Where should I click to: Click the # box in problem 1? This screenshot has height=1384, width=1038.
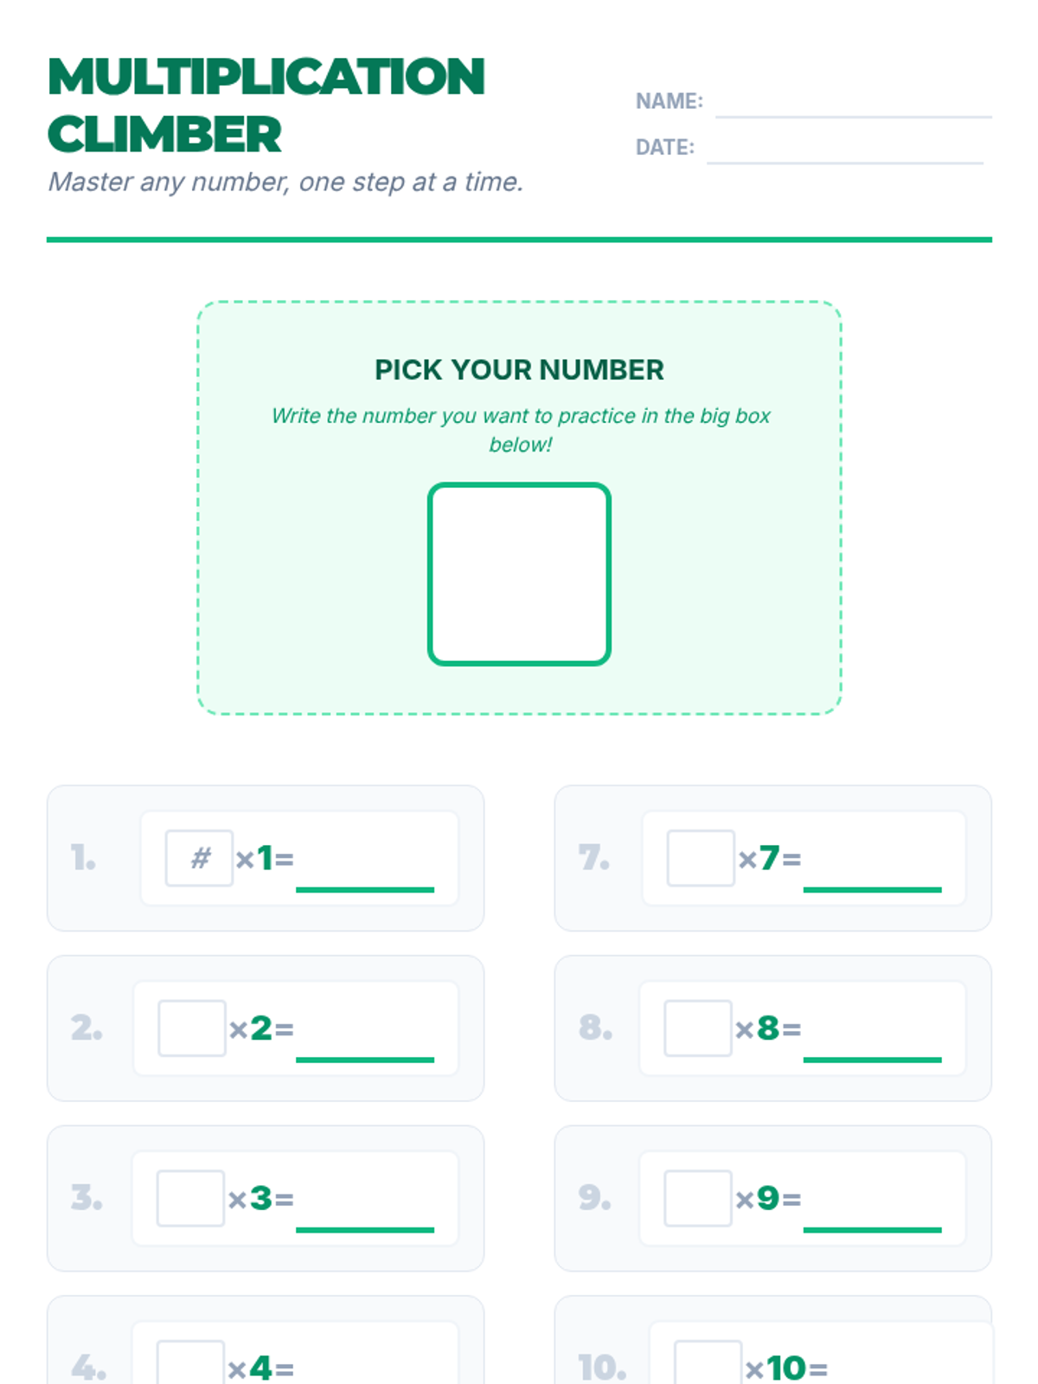(x=199, y=858)
